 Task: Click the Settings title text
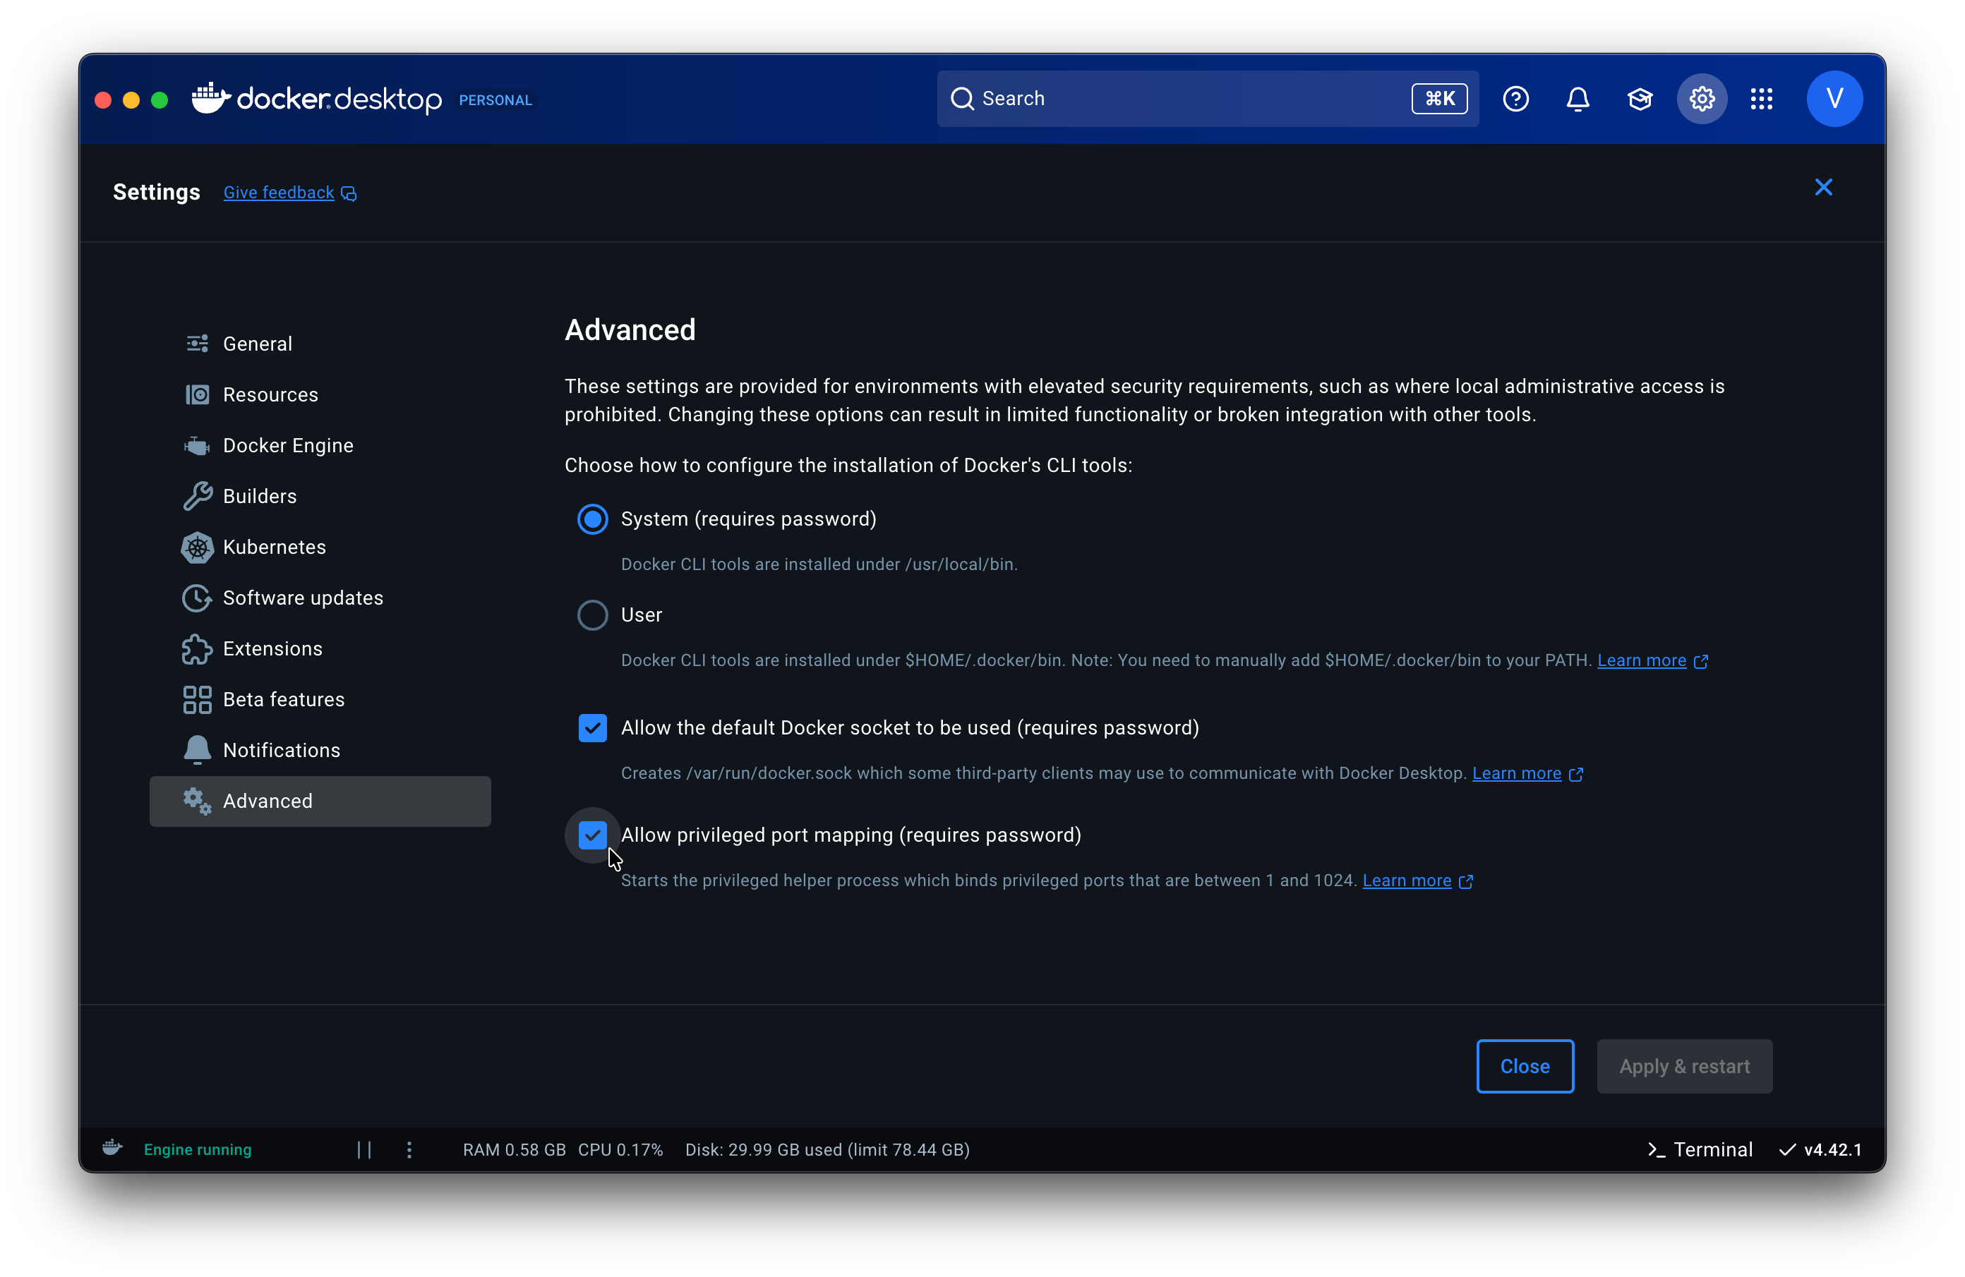(x=156, y=191)
